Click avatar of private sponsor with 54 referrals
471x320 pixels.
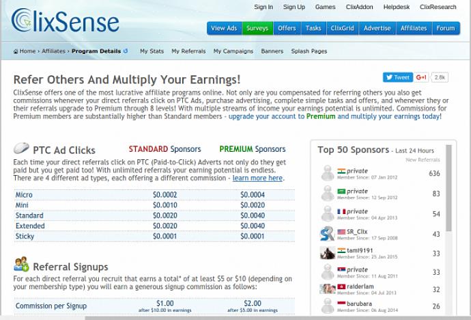pos(328,213)
